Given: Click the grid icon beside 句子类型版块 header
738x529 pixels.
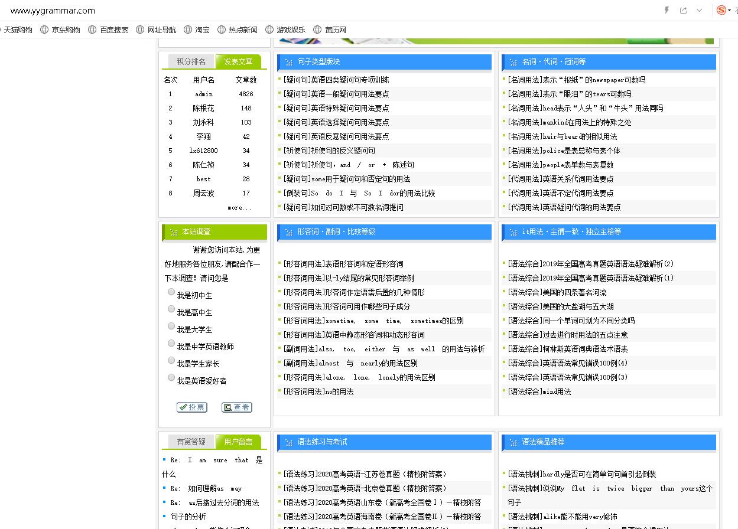Looking at the screenshot, I should click(288, 61).
